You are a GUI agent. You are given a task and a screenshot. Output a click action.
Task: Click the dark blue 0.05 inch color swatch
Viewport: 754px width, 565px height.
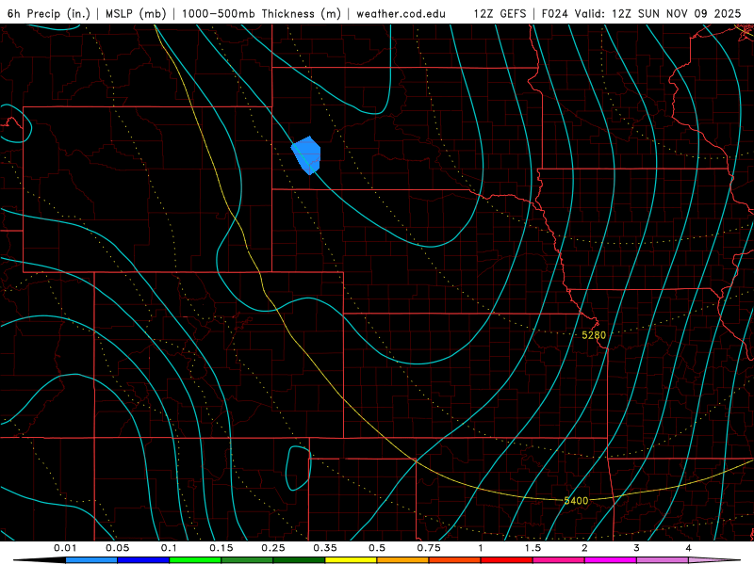(x=143, y=560)
